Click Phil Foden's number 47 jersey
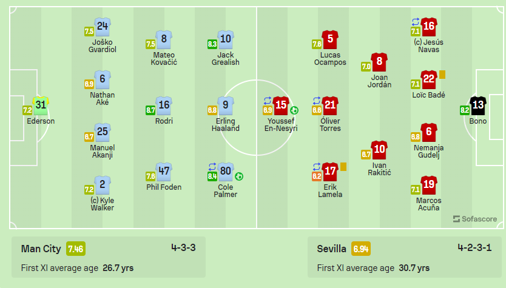 (x=163, y=171)
